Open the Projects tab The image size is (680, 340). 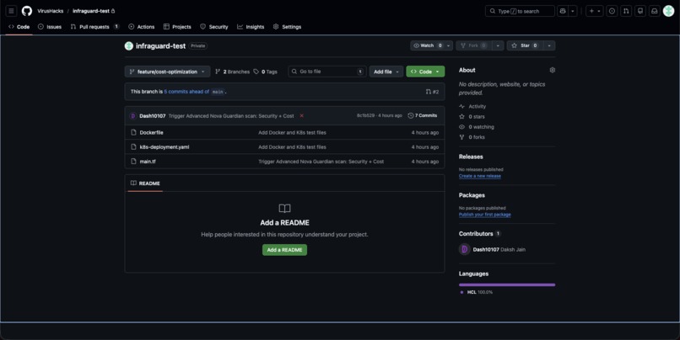[x=177, y=27]
